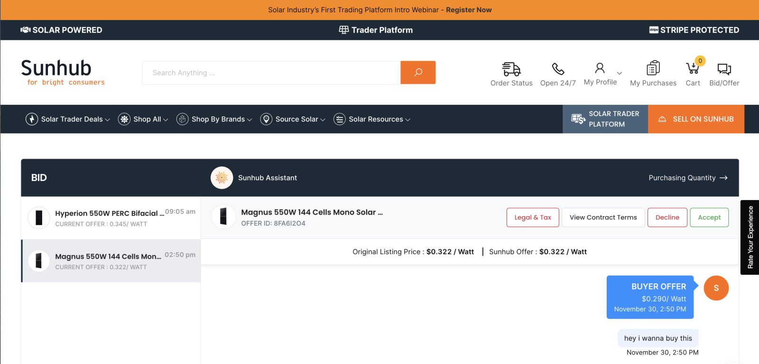The height and width of the screenshot is (364, 759).
Task: Click the Sunhub Assistant avatar
Action: (x=222, y=178)
